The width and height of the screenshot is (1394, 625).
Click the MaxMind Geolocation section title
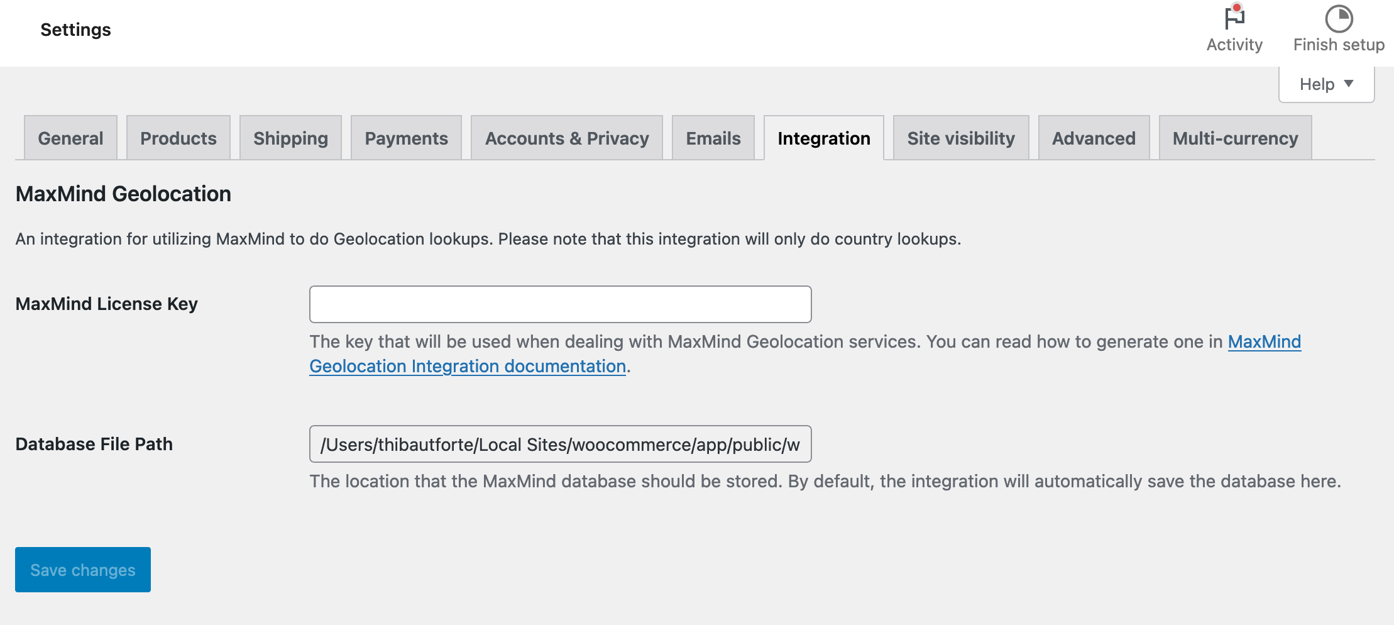[123, 194]
